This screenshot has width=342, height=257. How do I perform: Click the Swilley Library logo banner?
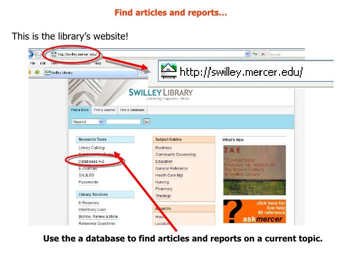coord(161,94)
